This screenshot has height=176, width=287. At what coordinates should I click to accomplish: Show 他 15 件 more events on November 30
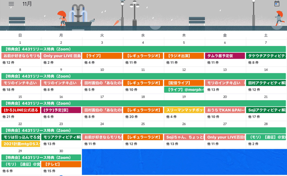coord(49,171)
